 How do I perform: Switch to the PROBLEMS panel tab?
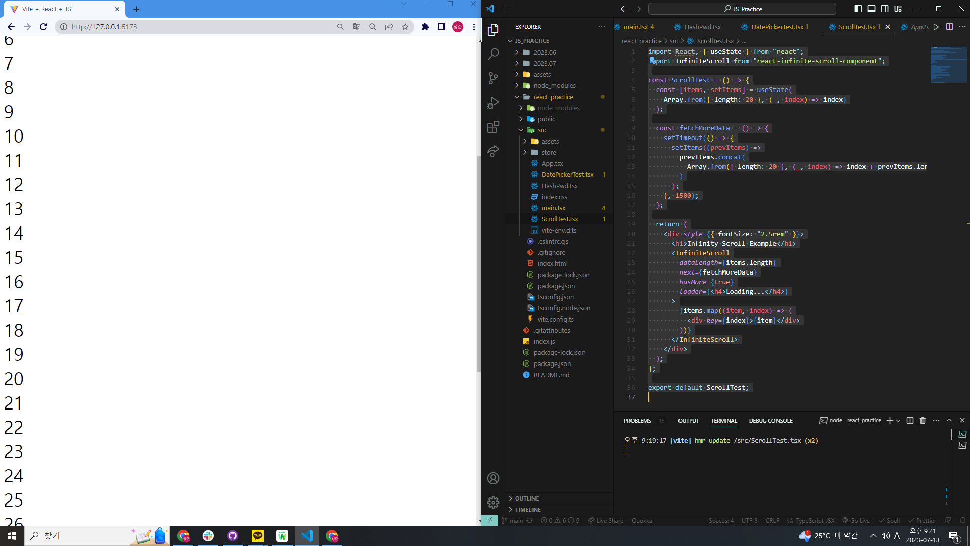pyautogui.click(x=637, y=421)
